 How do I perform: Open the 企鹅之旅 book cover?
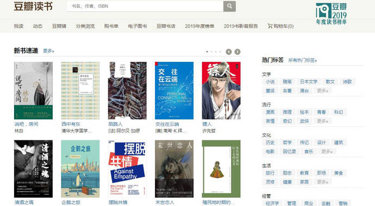point(80,169)
